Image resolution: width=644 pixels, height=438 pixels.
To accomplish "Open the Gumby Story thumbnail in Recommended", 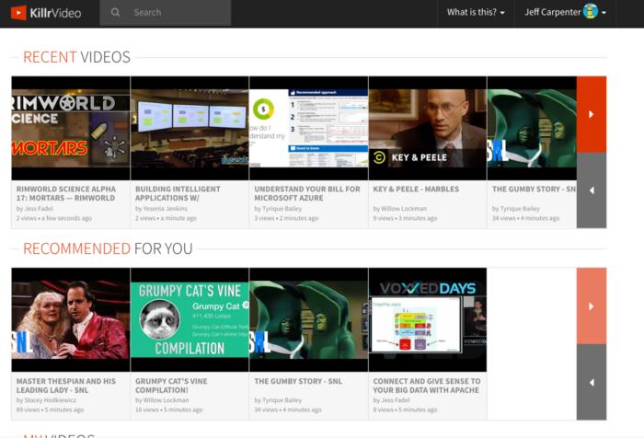I will tap(308, 319).
